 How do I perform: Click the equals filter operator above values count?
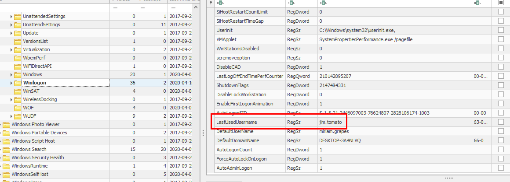coord(115,7)
